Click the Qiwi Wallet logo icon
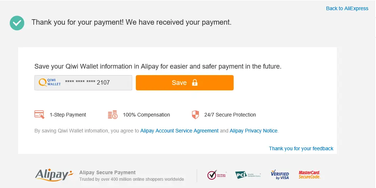 pos(50,82)
